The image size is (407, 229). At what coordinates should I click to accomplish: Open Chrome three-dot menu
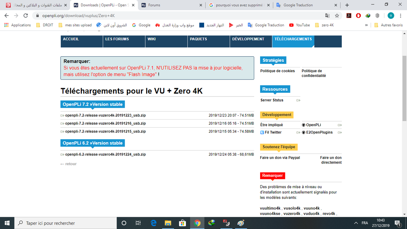click(x=401, y=16)
